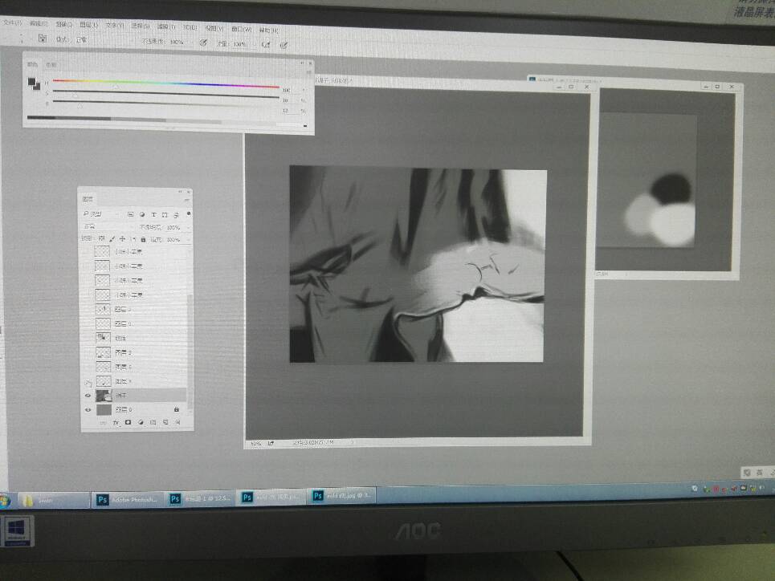775x581 pixels.
Task: Create a new layer icon
Action: (x=165, y=423)
